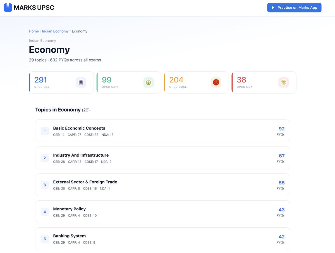Click the UPSC CDSE emblem icon
The height and width of the screenshot is (253, 335).
click(x=216, y=82)
